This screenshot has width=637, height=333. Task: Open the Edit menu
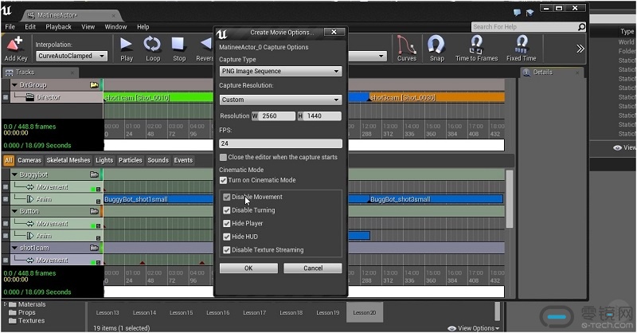[30, 27]
